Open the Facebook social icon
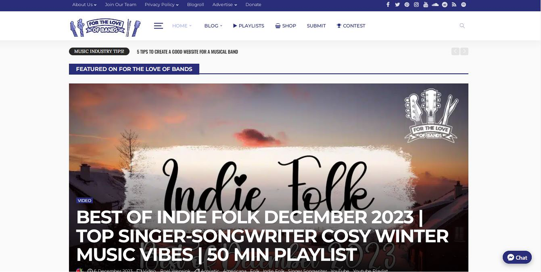Viewport: 541px width, 272px height. 388,5
